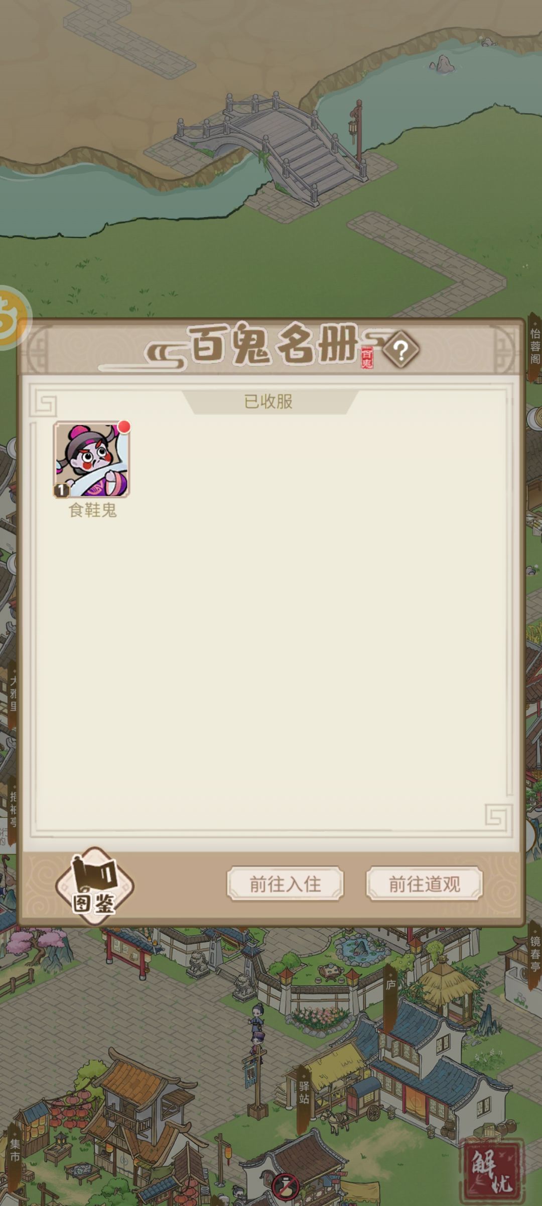The height and width of the screenshot is (1206, 542).
Task: Switch to the 已收服 tab
Action: (269, 401)
